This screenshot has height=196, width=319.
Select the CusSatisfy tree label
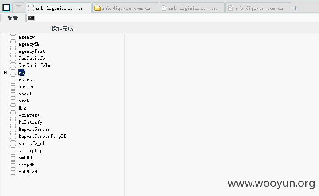coord(32,59)
